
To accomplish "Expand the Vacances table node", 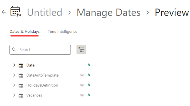I will tap(14, 95).
